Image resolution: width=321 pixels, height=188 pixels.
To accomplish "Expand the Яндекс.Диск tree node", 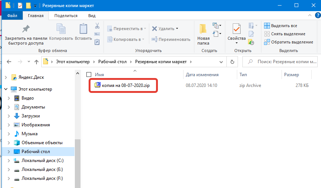I will coord(6,77).
